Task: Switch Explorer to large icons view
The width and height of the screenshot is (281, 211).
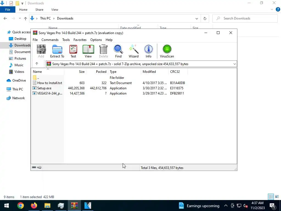Action: pos(277,197)
